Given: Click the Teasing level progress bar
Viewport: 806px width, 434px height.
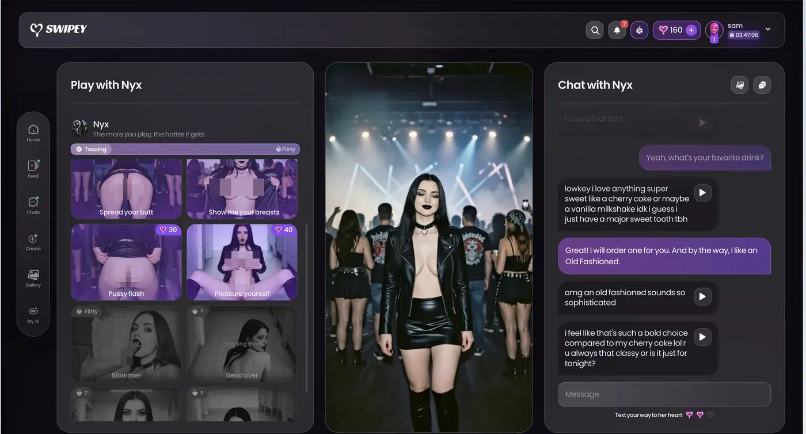Looking at the screenshot, I should point(185,149).
